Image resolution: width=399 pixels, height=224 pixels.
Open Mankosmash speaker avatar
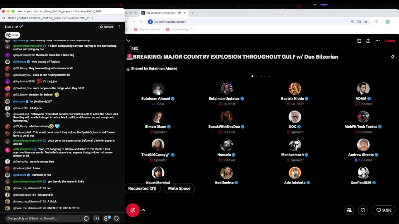[x=295, y=145]
